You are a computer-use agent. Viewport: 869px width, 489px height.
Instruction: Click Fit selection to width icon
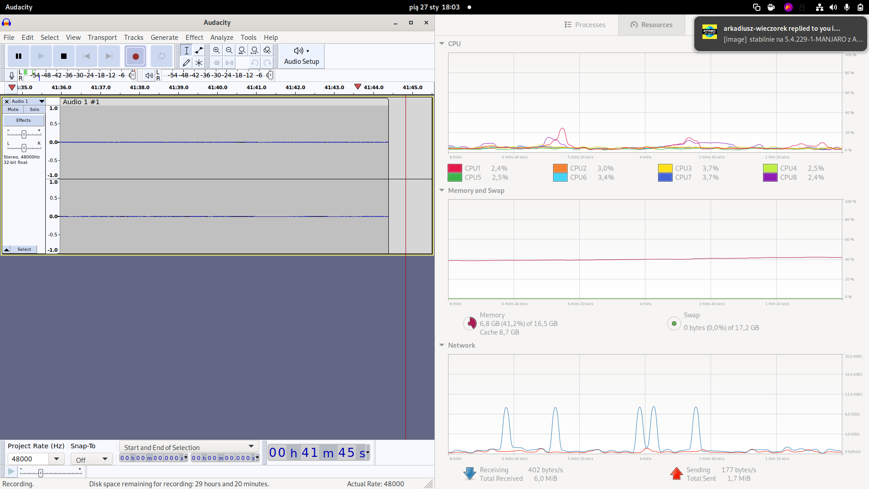click(242, 50)
